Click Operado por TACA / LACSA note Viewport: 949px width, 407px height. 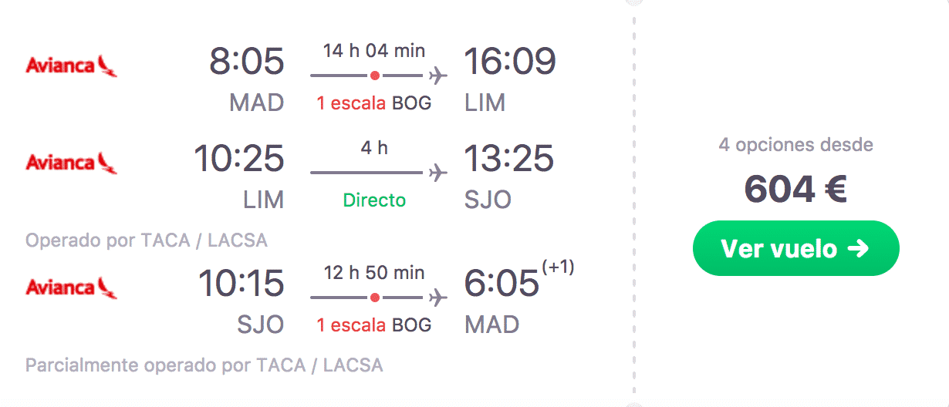click(x=147, y=240)
